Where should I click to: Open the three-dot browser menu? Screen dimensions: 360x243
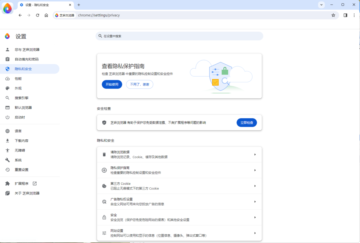coord(354,15)
